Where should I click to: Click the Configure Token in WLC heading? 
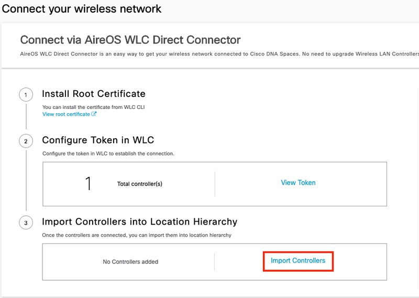(98, 140)
